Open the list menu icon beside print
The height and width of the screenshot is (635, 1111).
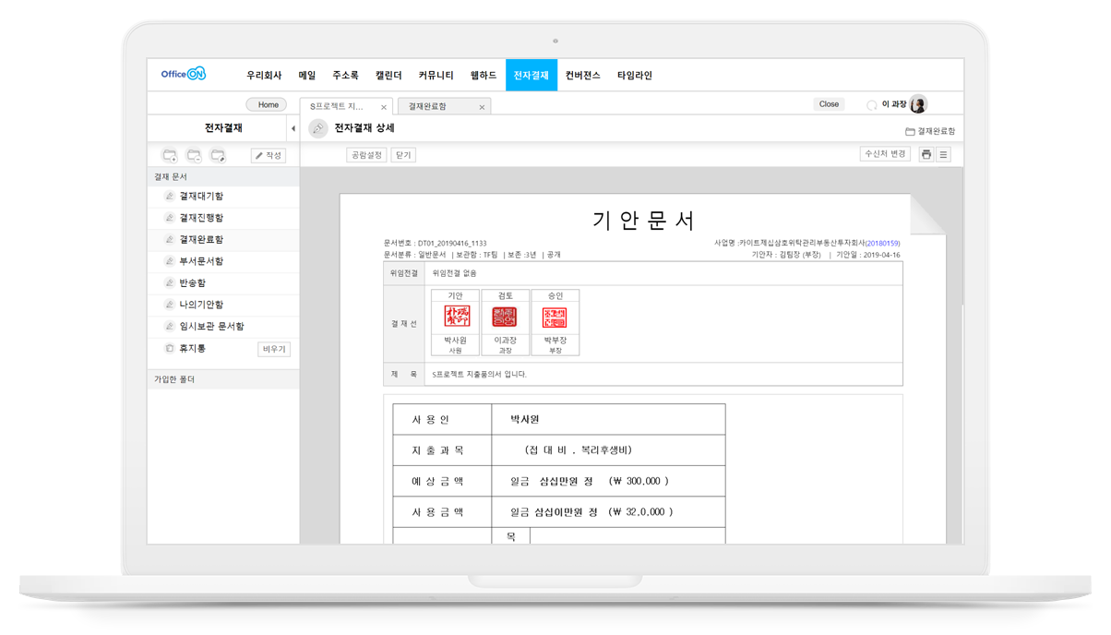(x=943, y=155)
